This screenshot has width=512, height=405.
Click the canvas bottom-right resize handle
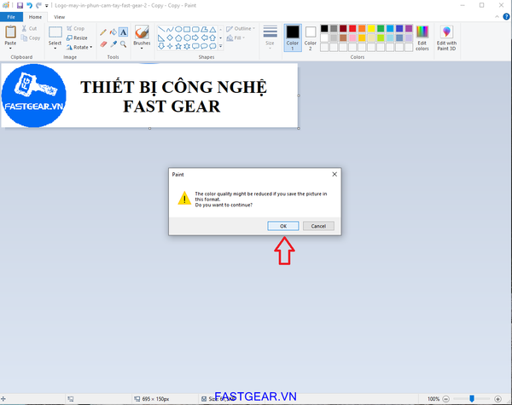pos(299,128)
